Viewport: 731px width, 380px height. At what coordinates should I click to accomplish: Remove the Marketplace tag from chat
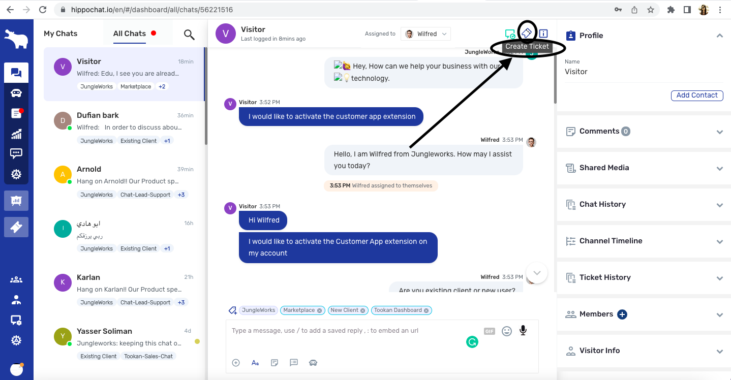point(319,310)
